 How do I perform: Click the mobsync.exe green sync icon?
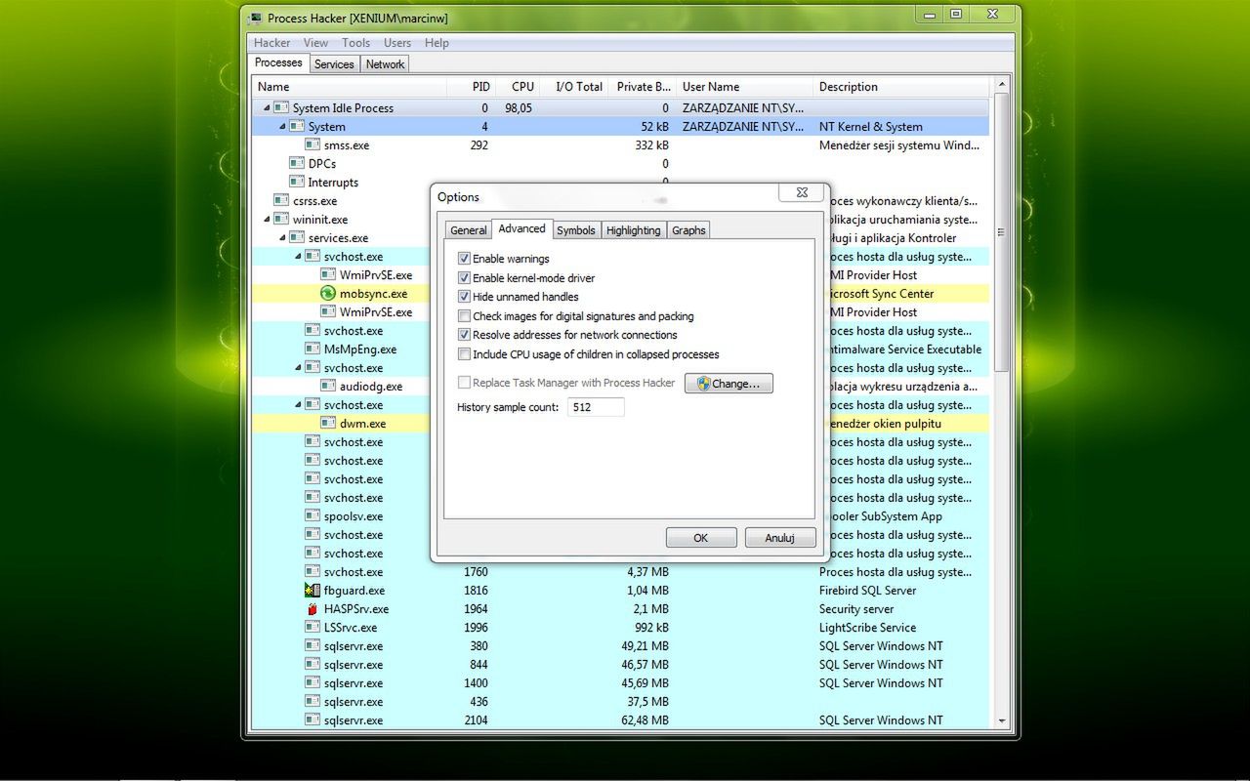tap(328, 294)
